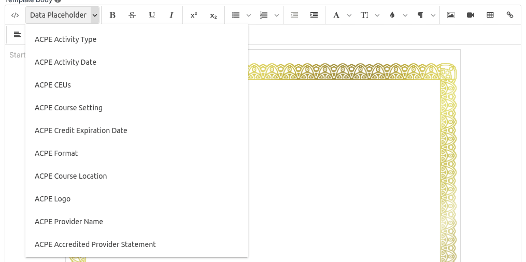The height and width of the screenshot is (262, 526).
Task: Open the text color droplet tool
Action: click(x=392, y=15)
